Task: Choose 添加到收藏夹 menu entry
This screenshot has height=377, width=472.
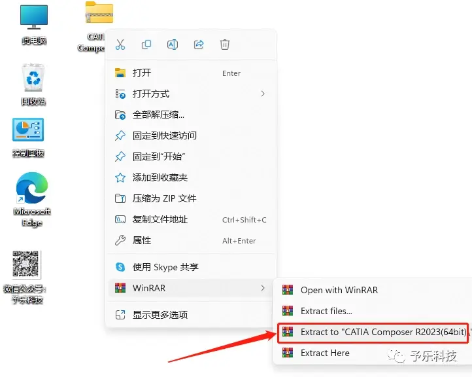Action: pos(191,177)
